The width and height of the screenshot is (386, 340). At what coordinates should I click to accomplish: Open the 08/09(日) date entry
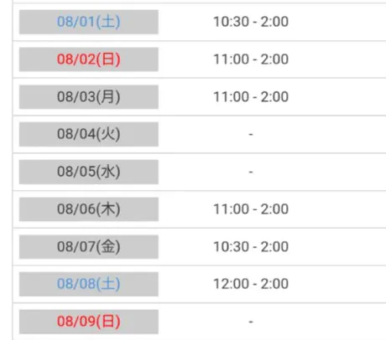click(x=89, y=322)
